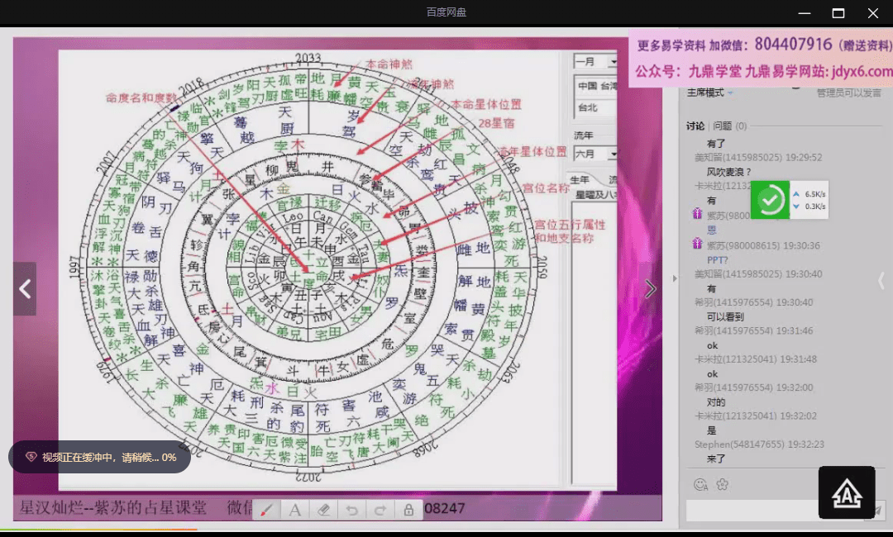This screenshot has height=537, width=893.
Task: Undo the last annotation
Action: [x=351, y=510]
